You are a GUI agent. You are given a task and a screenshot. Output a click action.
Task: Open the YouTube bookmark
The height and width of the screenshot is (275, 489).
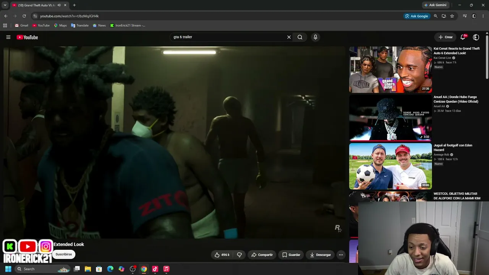[41, 26]
